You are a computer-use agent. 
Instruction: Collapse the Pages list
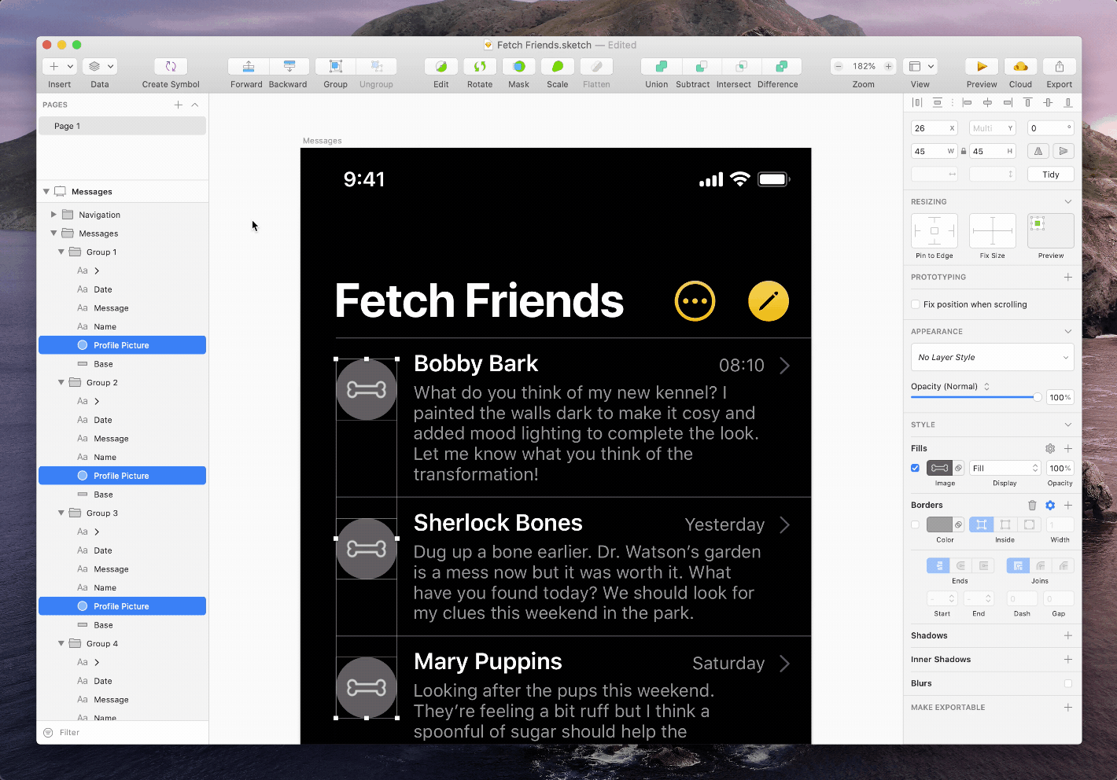(195, 105)
